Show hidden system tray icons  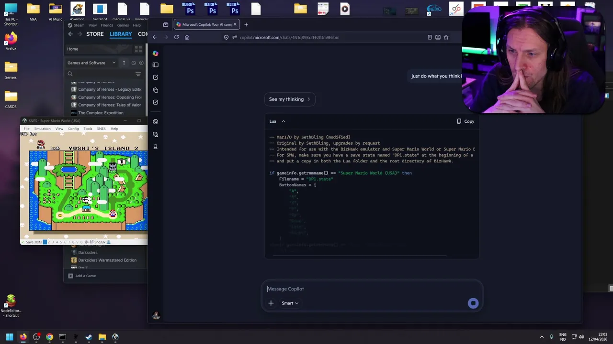pyautogui.click(x=542, y=337)
